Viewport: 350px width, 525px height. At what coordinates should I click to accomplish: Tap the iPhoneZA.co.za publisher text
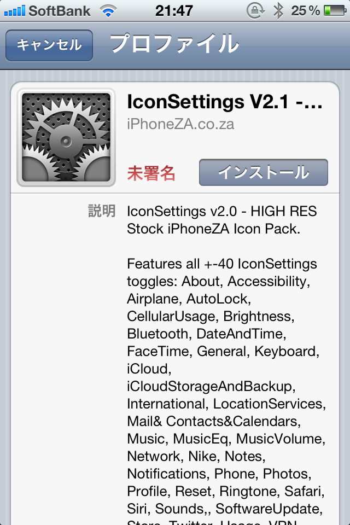180,124
